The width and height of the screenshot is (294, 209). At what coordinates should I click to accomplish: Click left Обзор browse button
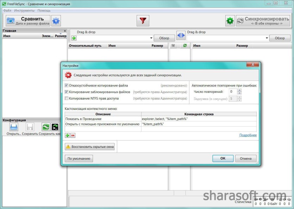(164, 38)
